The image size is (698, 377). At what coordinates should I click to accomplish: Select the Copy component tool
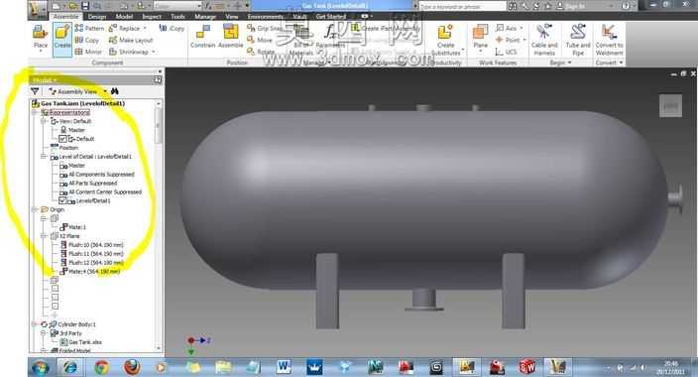87,40
